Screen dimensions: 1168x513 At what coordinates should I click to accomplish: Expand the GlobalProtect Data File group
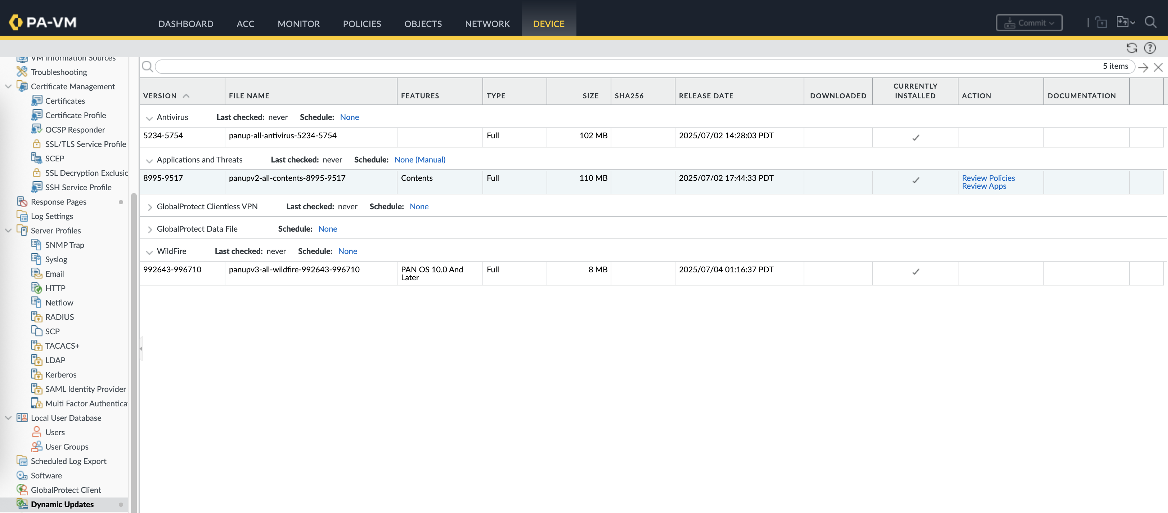point(150,229)
